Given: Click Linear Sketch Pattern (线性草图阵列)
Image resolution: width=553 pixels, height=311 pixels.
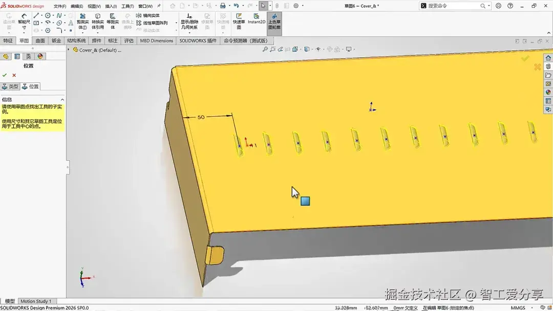Looking at the screenshot, I should [152, 23].
